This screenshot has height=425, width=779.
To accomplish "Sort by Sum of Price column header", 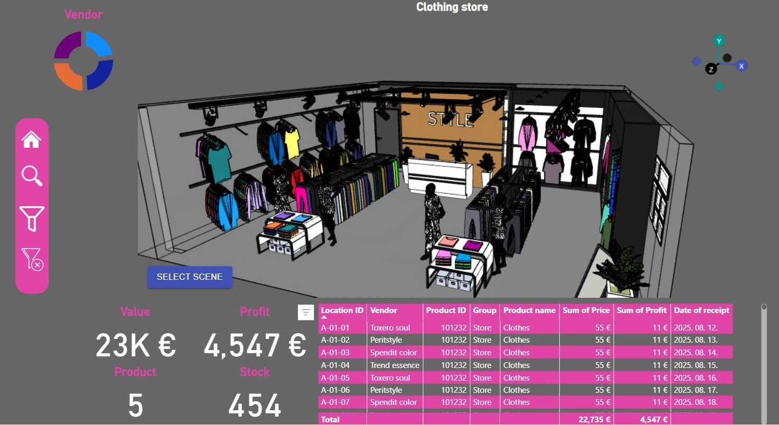I will (586, 310).
